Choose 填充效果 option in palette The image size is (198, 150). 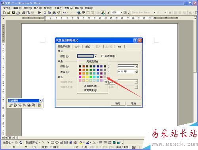[92, 90]
